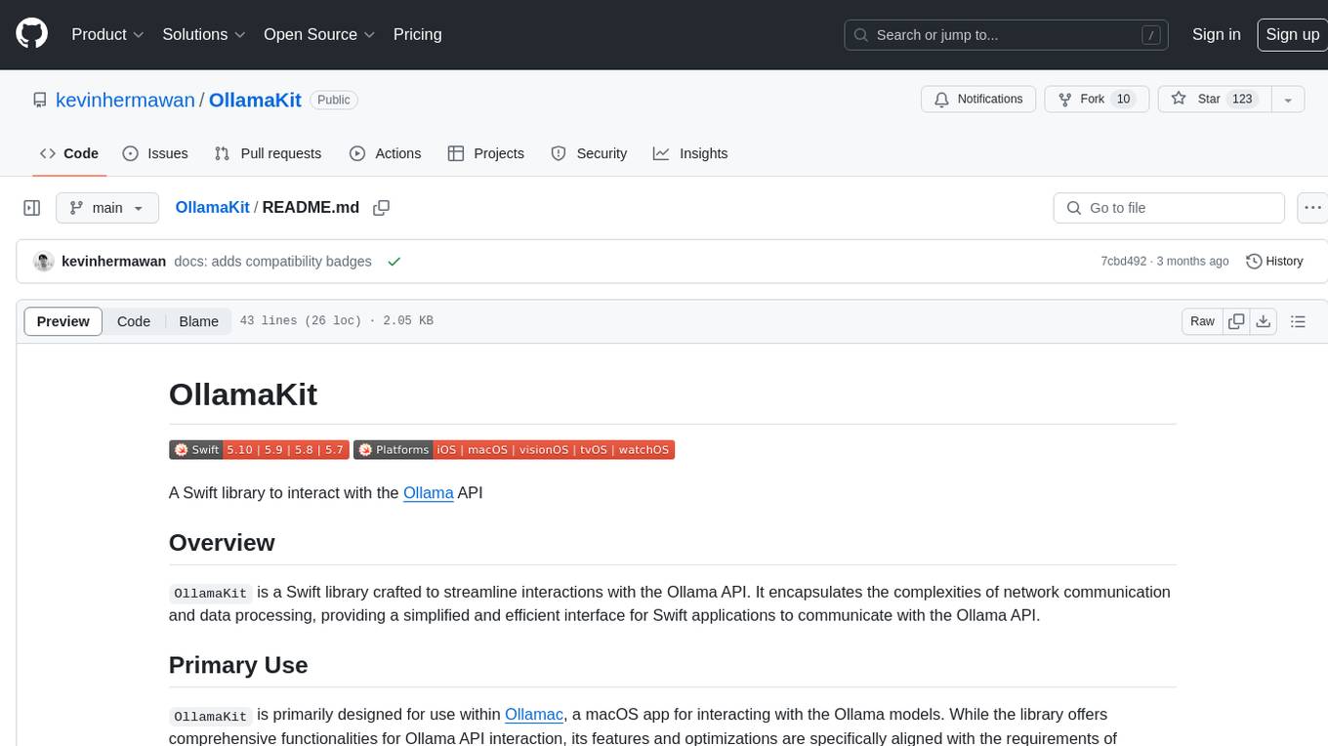Click the Sign in link
Screen dimensions: 1328x746
click(1216, 34)
